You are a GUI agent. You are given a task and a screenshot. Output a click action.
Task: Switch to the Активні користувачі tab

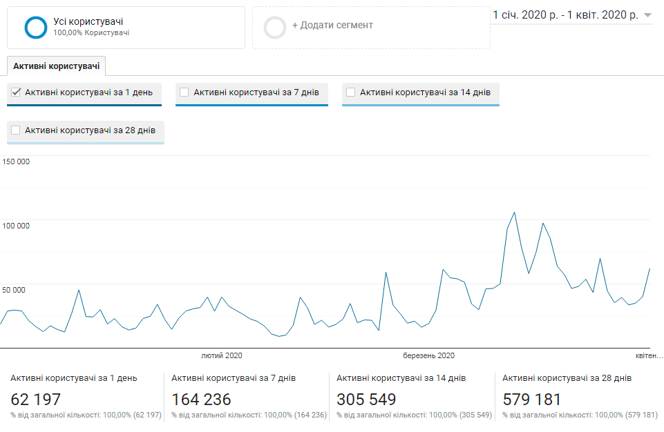pyautogui.click(x=56, y=66)
